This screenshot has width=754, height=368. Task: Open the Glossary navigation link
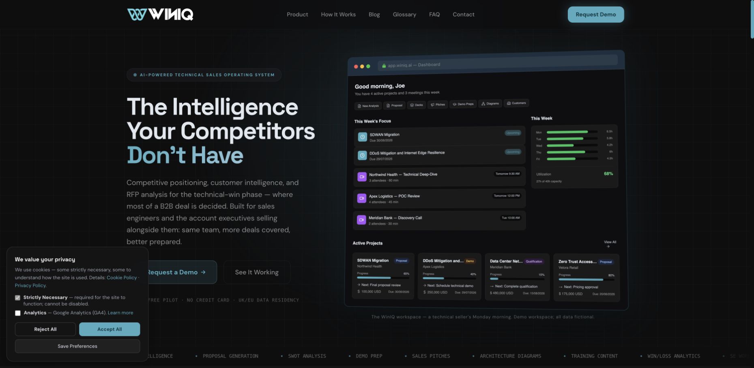404,15
